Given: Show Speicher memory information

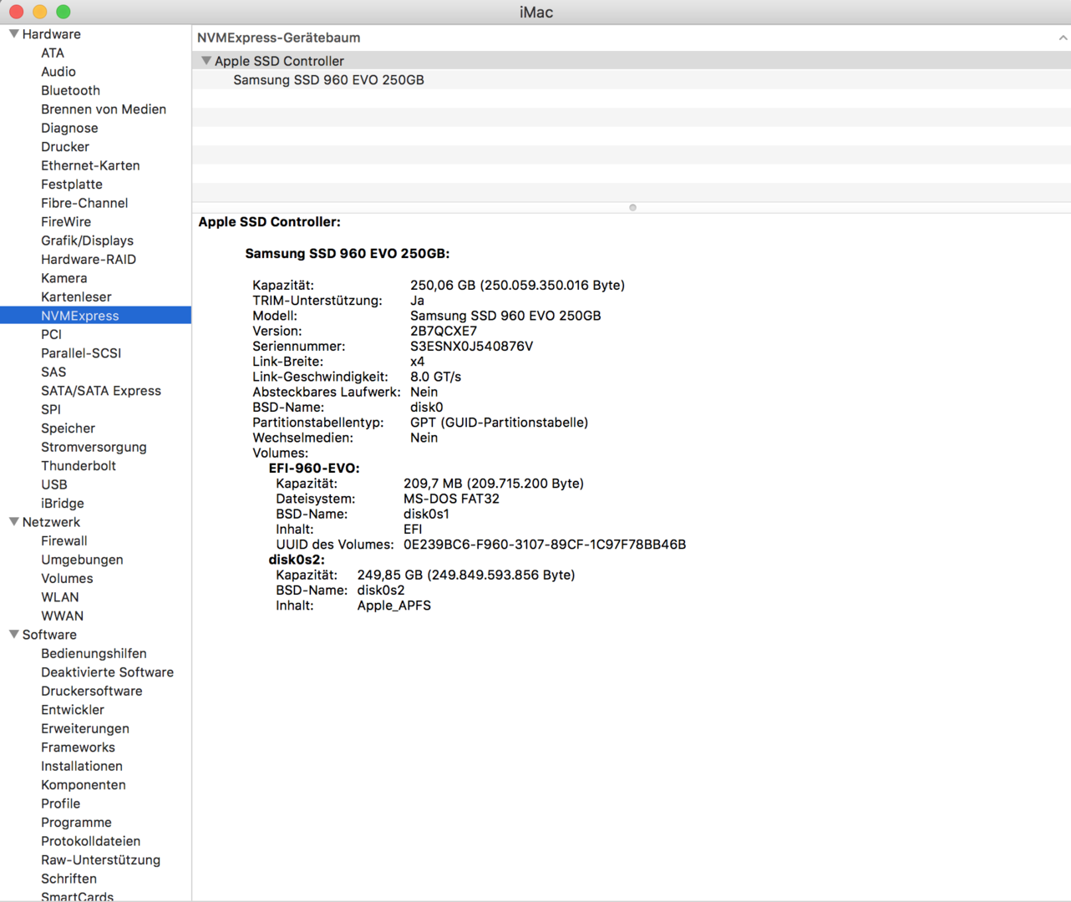Looking at the screenshot, I should point(68,428).
